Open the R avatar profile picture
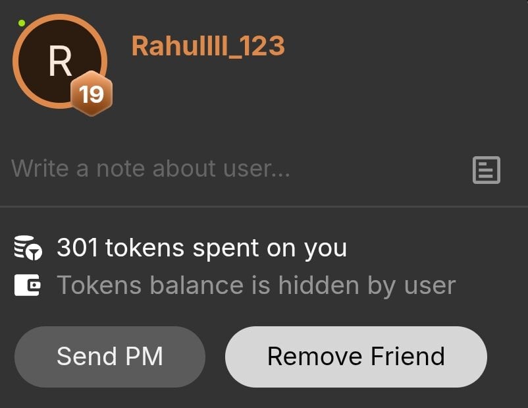 click(60, 61)
